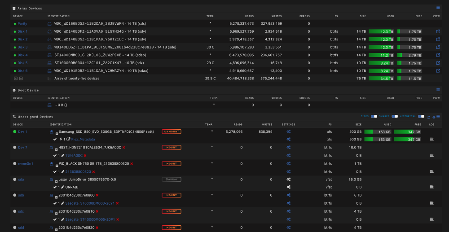Screen dimensions: 449x232
Task: Click the Disk 2 green status dot
Action: point(15,39)
